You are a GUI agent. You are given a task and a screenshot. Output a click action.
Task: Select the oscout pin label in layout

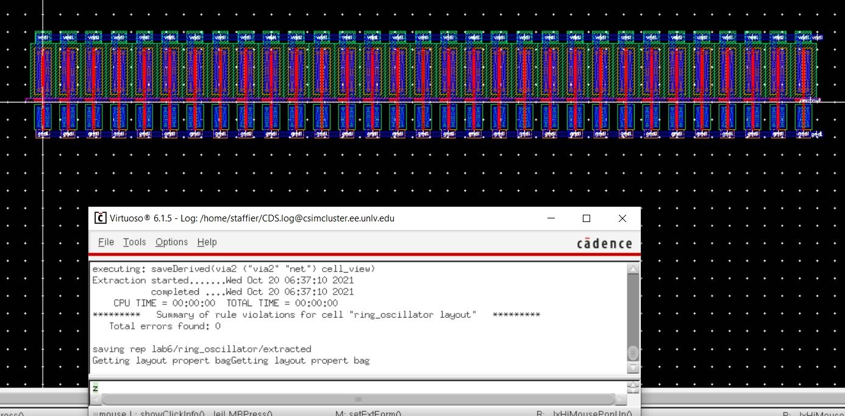(810, 100)
